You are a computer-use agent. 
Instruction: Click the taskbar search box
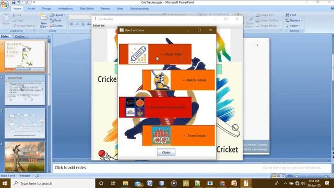53,183
